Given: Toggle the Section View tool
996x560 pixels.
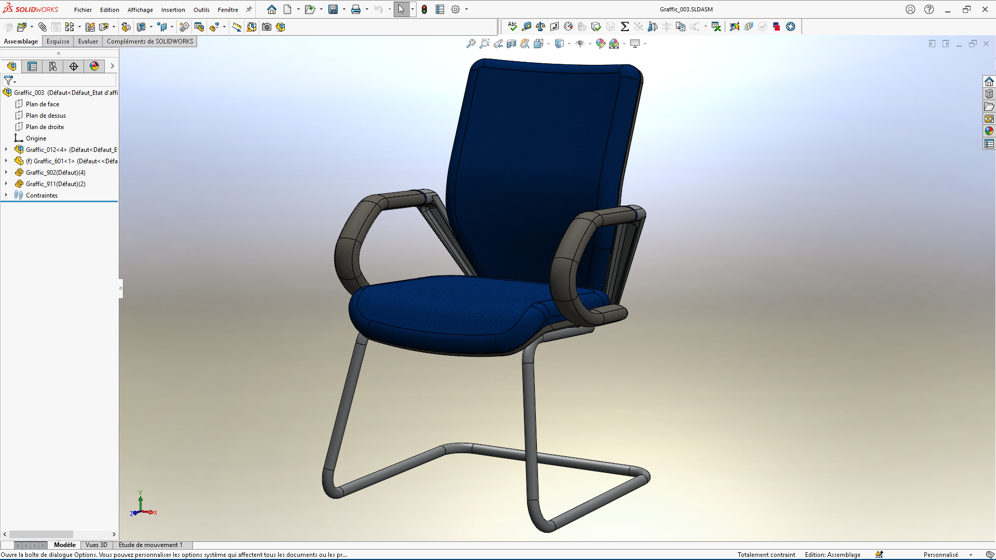Looking at the screenshot, I should coord(511,44).
